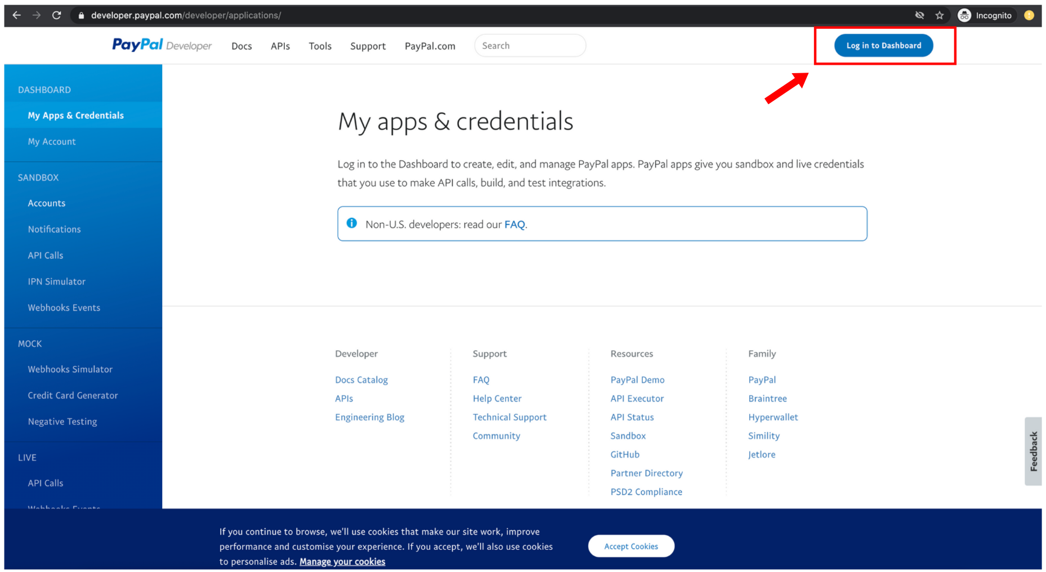Viewport: 1046px width, 572px height.
Task: Open the Support menu
Action: coord(368,46)
